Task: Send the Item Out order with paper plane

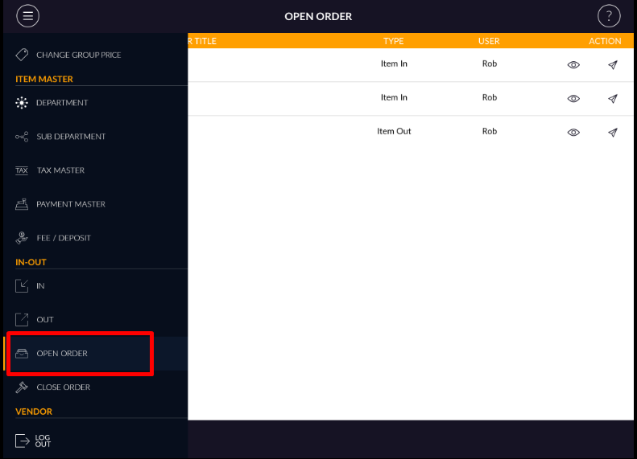Action: 613,133
